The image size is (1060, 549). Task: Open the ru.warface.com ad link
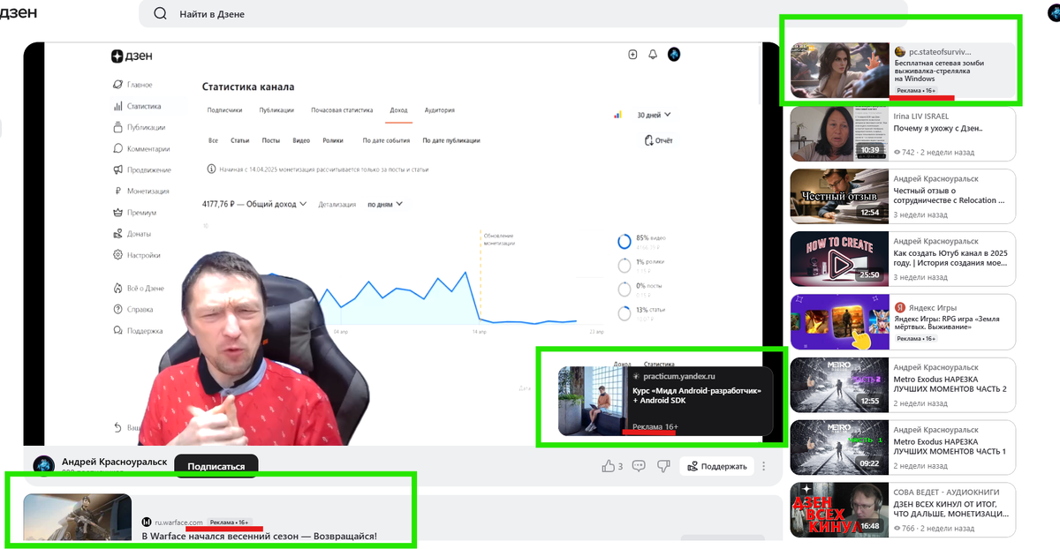click(x=179, y=523)
